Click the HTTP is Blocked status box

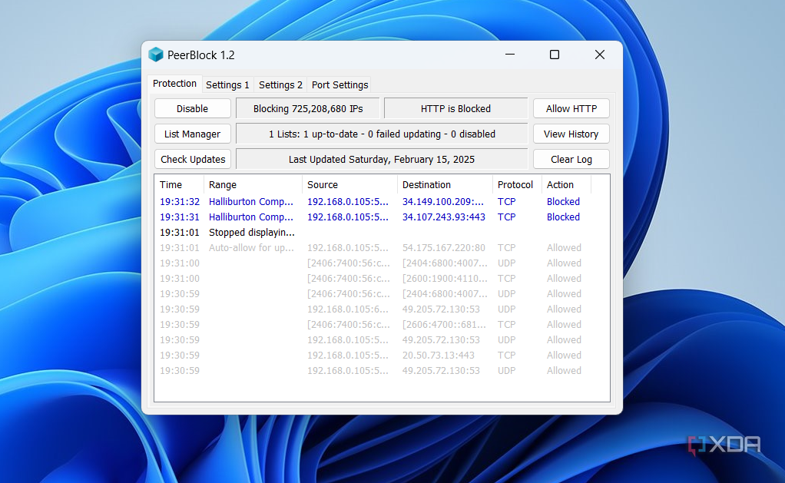tap(455, 108)
